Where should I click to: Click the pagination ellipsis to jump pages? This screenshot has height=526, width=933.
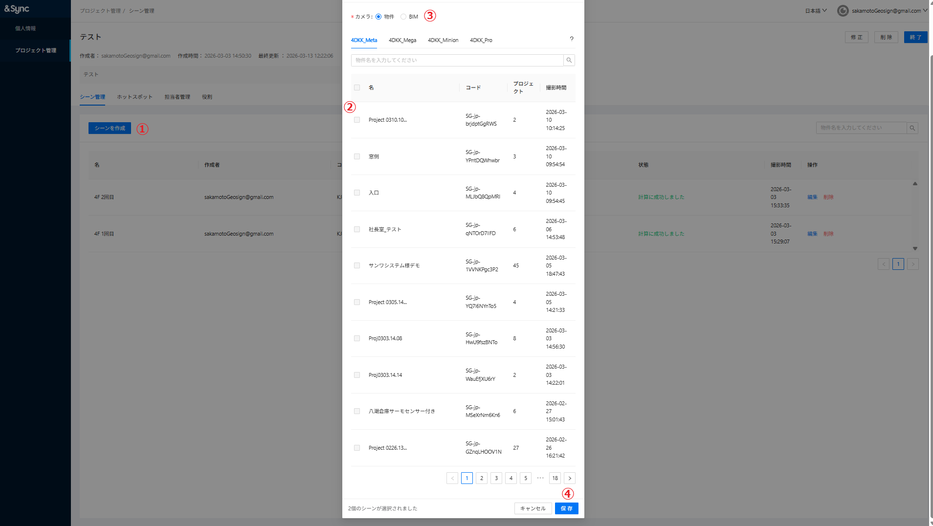tap(540, 478)
